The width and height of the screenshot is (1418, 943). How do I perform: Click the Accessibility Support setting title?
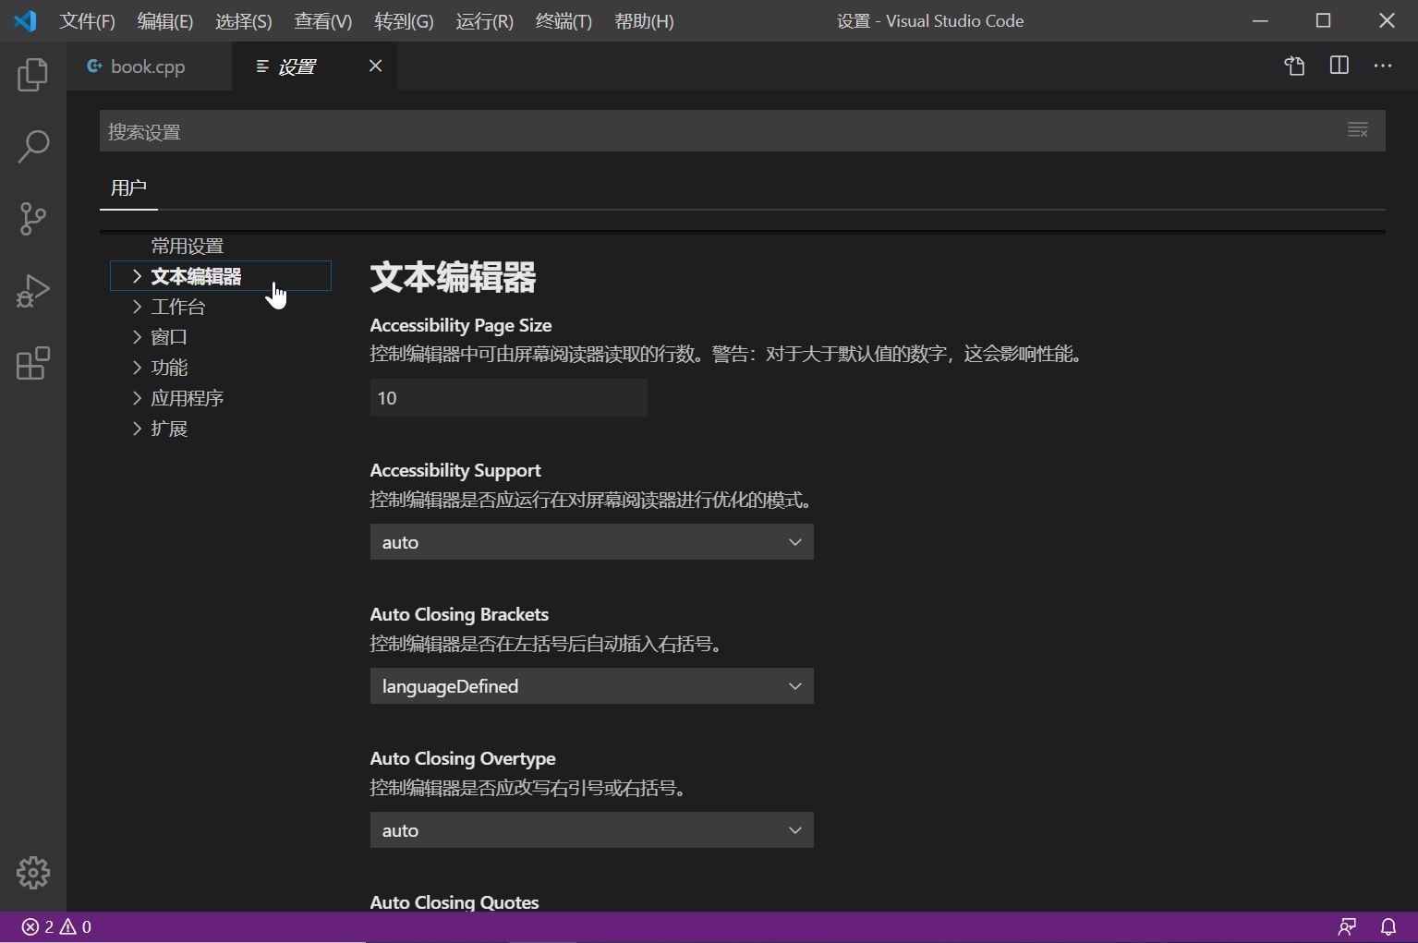[x=455, y=470]
